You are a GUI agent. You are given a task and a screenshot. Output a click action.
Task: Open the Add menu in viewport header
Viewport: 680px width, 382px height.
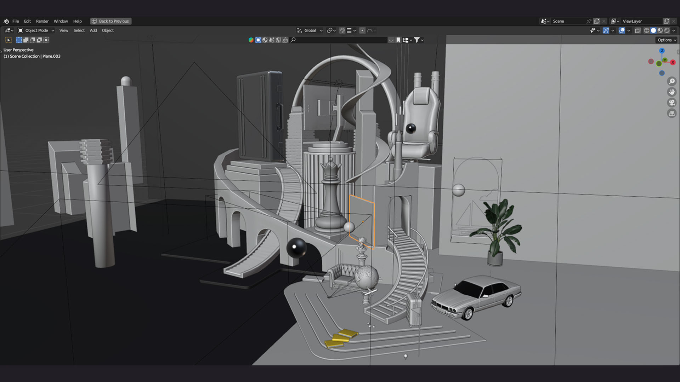point(93,30)
